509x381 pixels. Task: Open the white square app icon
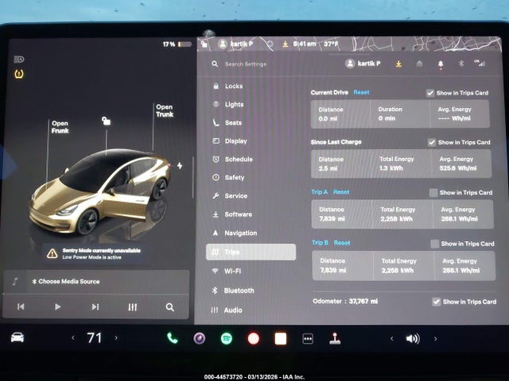coord(281,339)
